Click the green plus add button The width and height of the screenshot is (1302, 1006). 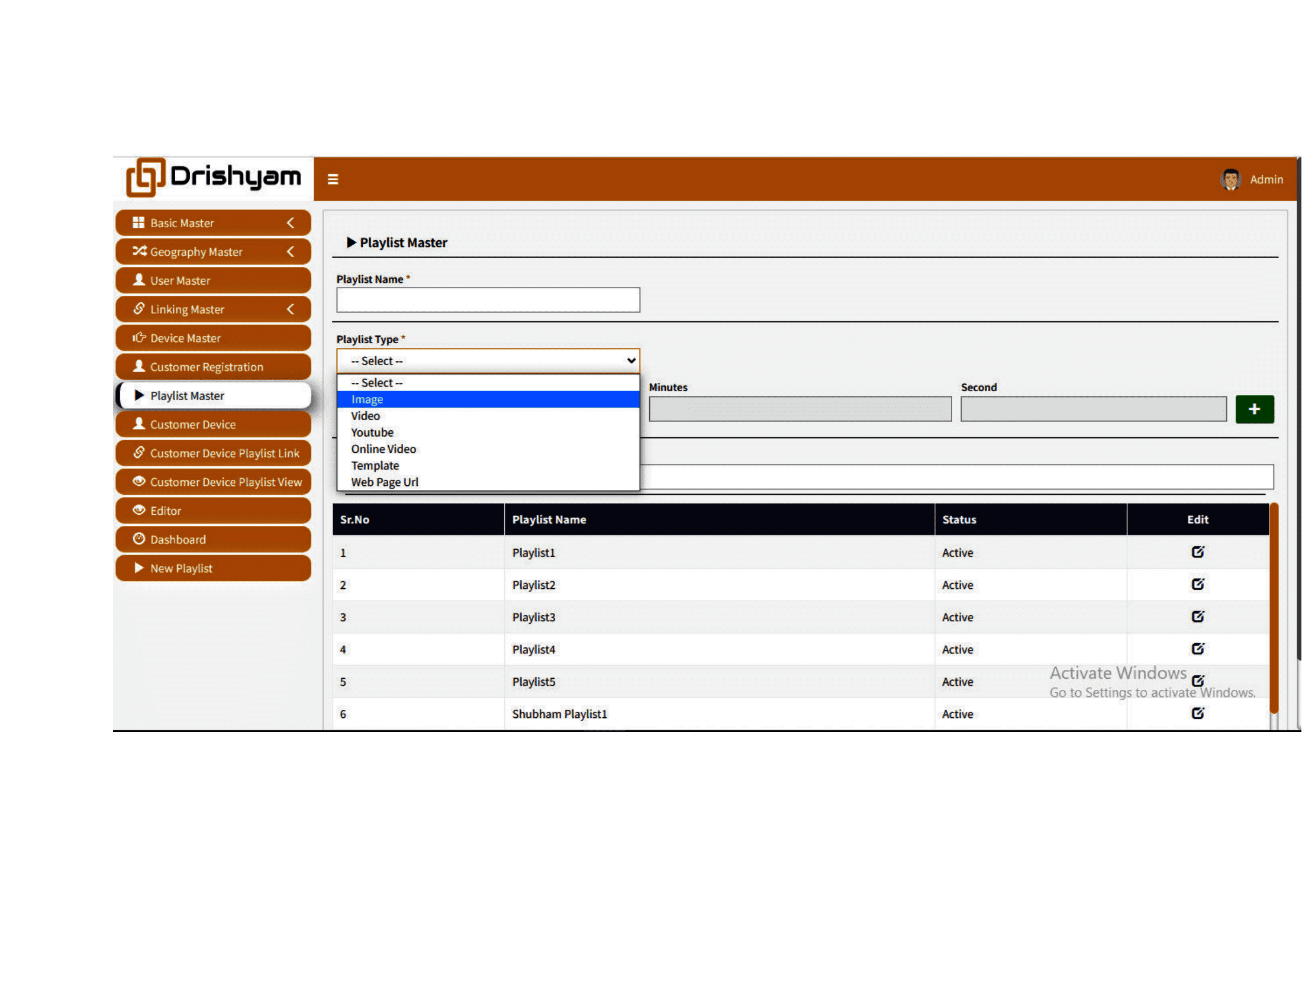pos(1254,409)
